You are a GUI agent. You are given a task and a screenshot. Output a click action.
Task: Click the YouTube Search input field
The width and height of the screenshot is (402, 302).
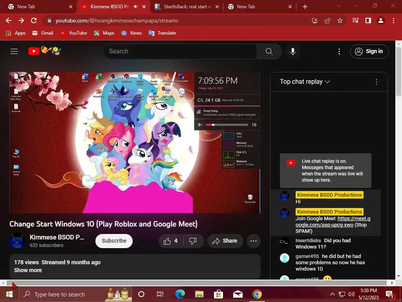pyautogui.click(x=179, y=52)
